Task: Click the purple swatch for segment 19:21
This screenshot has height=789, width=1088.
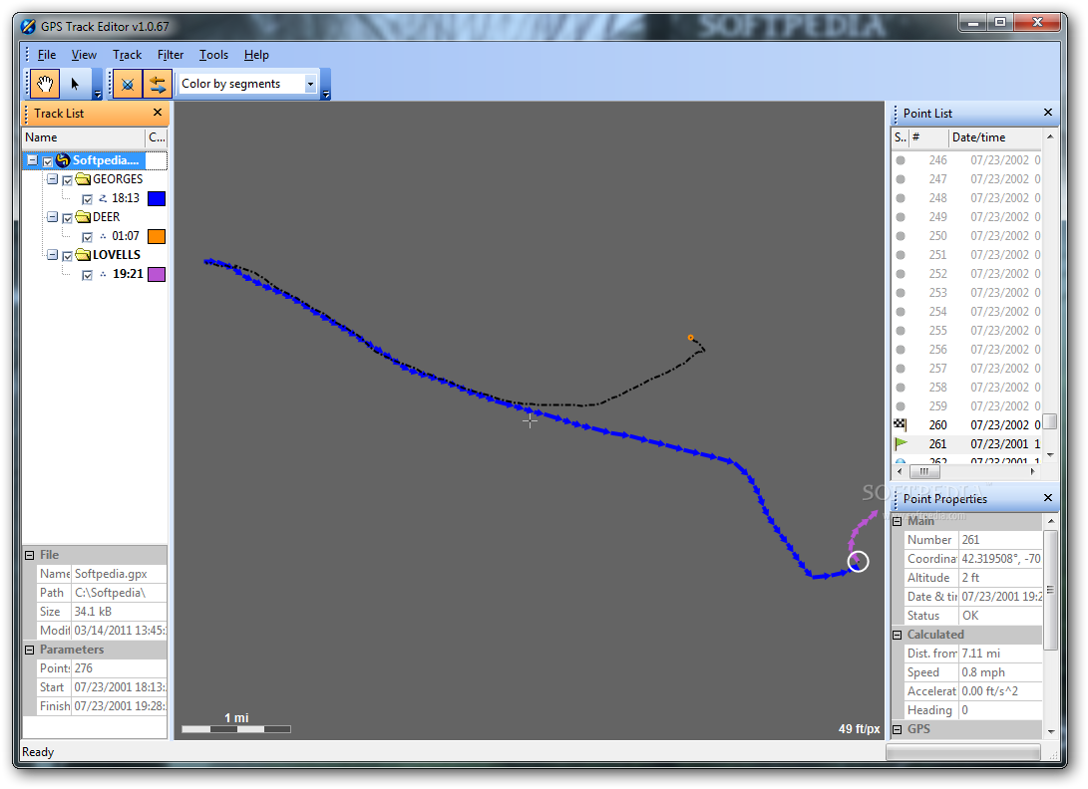Action: 157,275
